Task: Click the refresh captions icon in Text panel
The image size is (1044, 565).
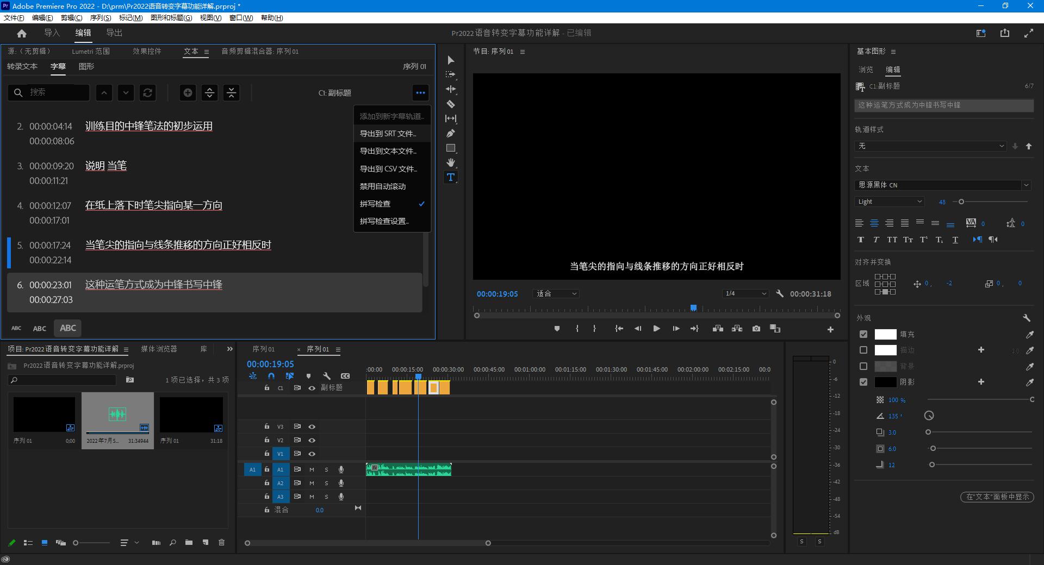Action: click(x=147, y=92)
